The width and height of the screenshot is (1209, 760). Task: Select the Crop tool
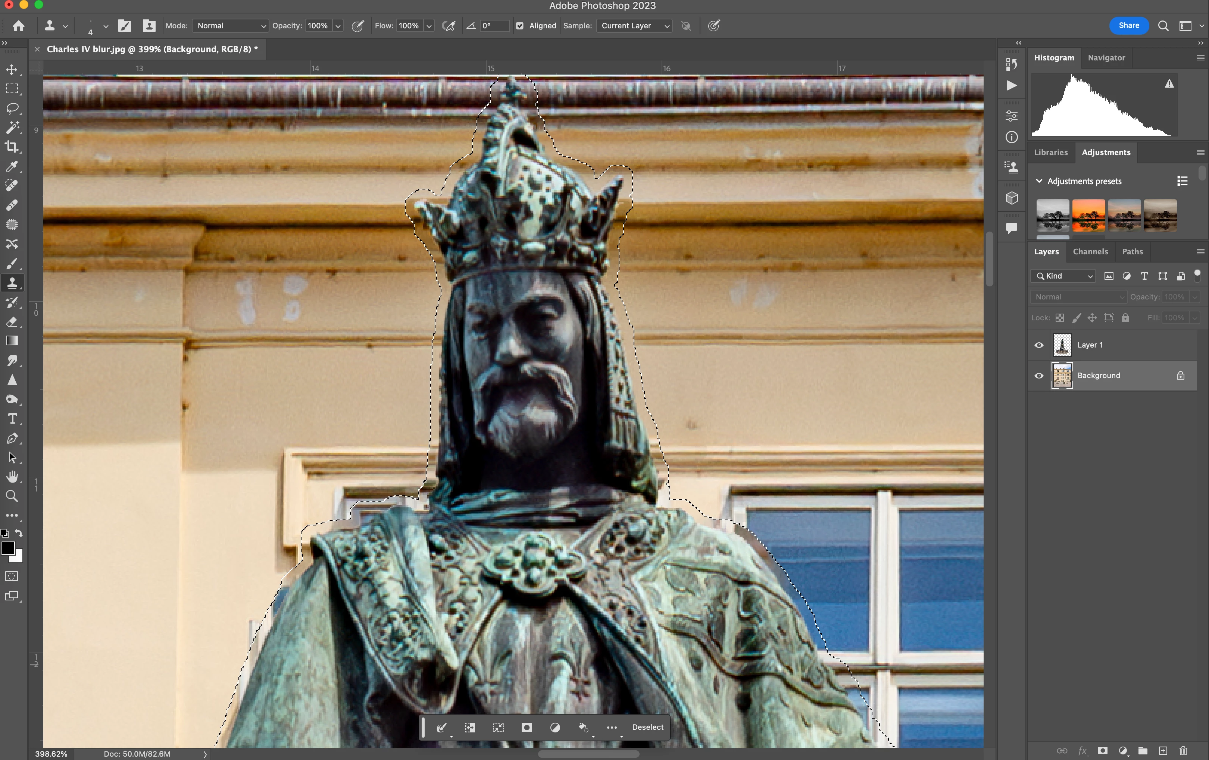pos(12,147)
